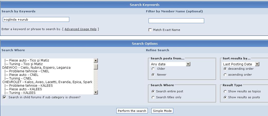The image size is (268, 116).
Task: Select Search titles only option
Action: point(153,97)
